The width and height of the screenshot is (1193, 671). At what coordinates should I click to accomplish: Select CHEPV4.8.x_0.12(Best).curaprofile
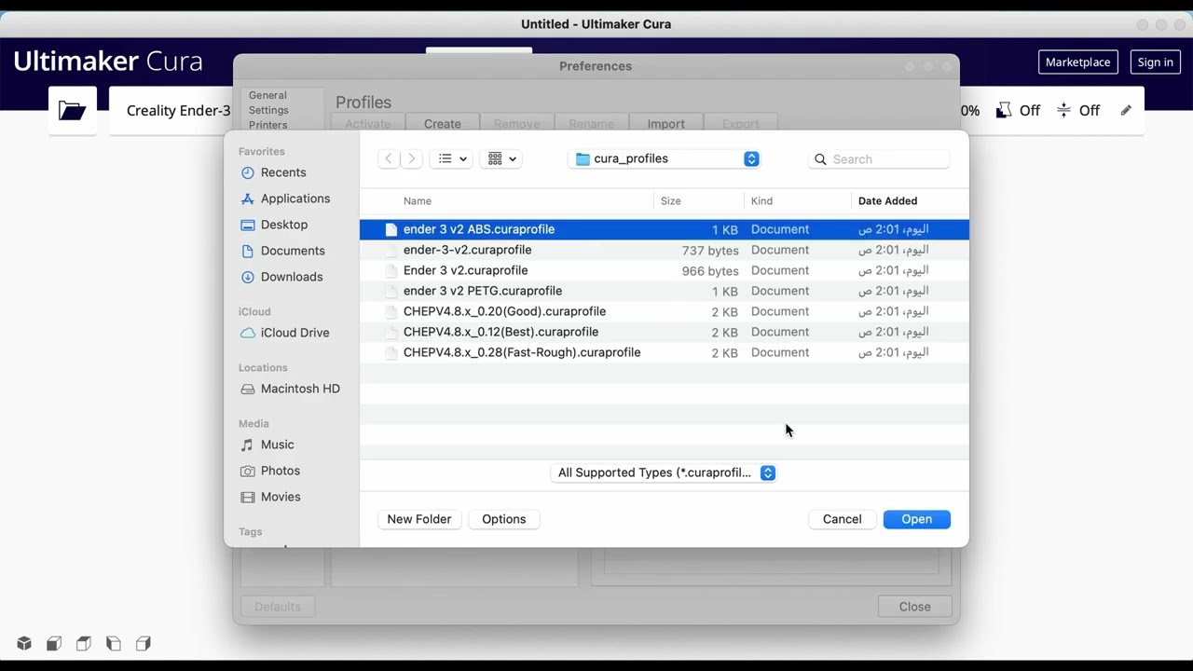(665, 332)
